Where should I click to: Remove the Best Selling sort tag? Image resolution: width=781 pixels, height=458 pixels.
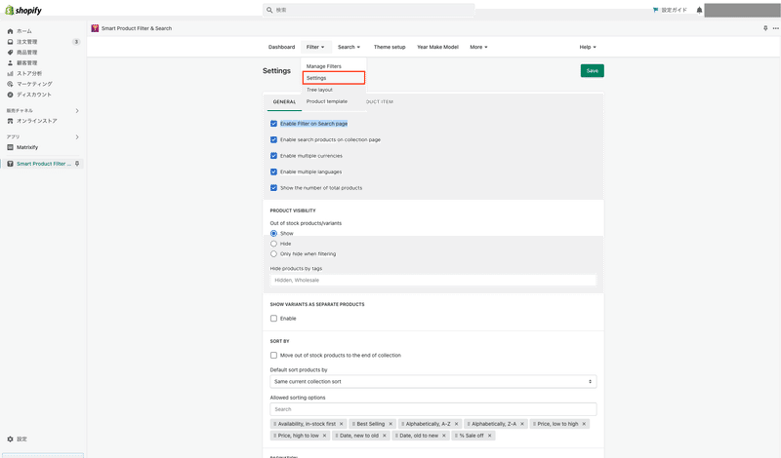(x=390, y=424)
